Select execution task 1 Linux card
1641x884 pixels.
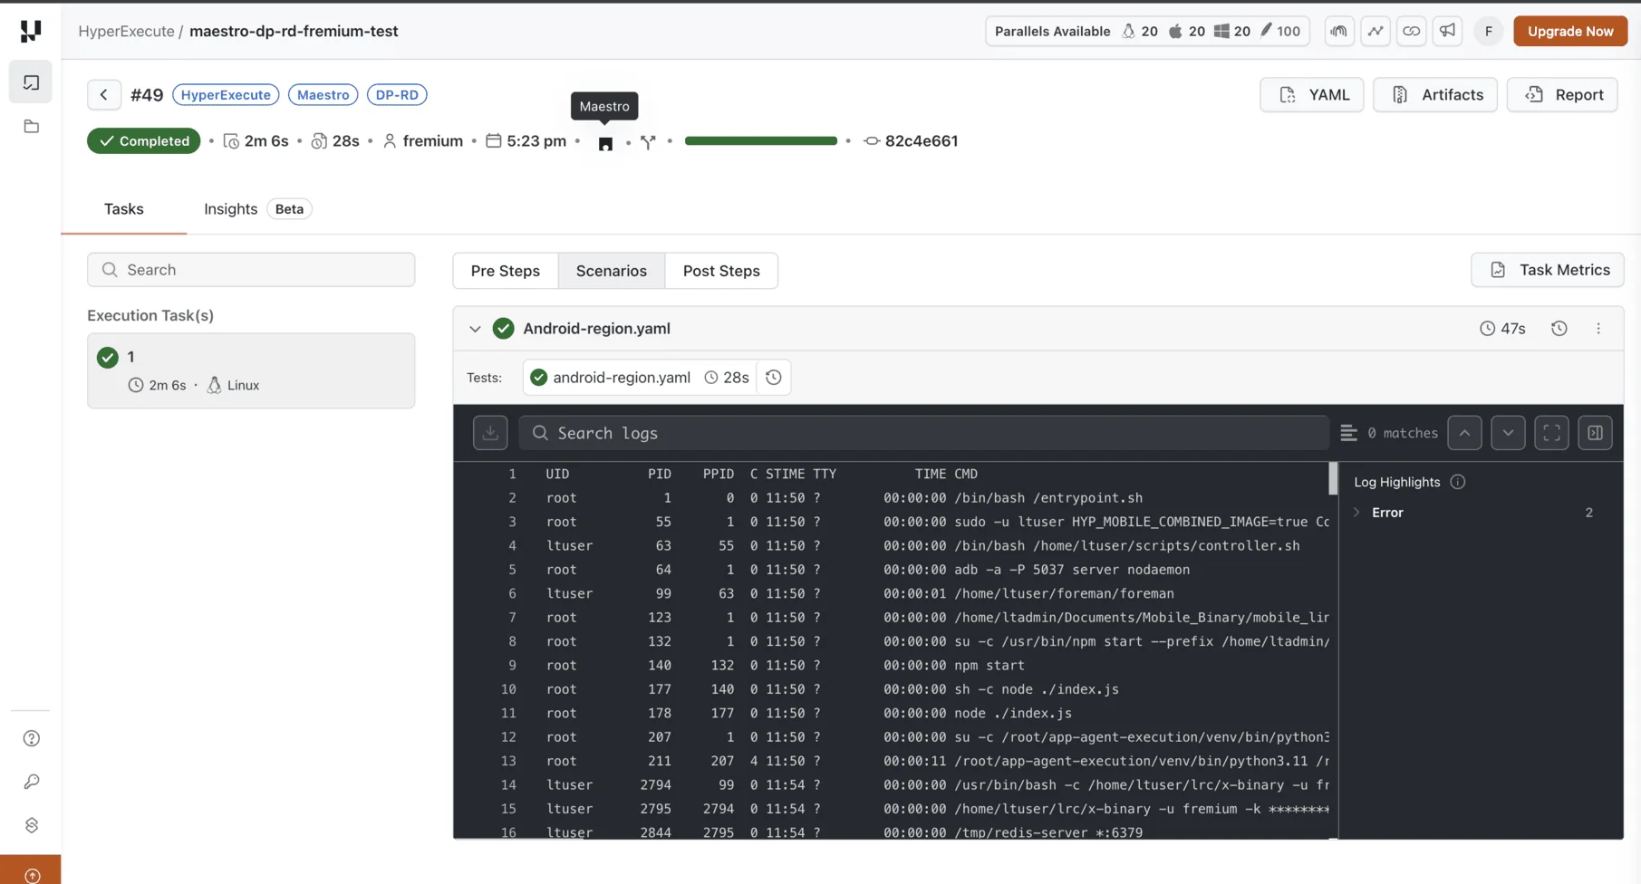tap(251, 370)
